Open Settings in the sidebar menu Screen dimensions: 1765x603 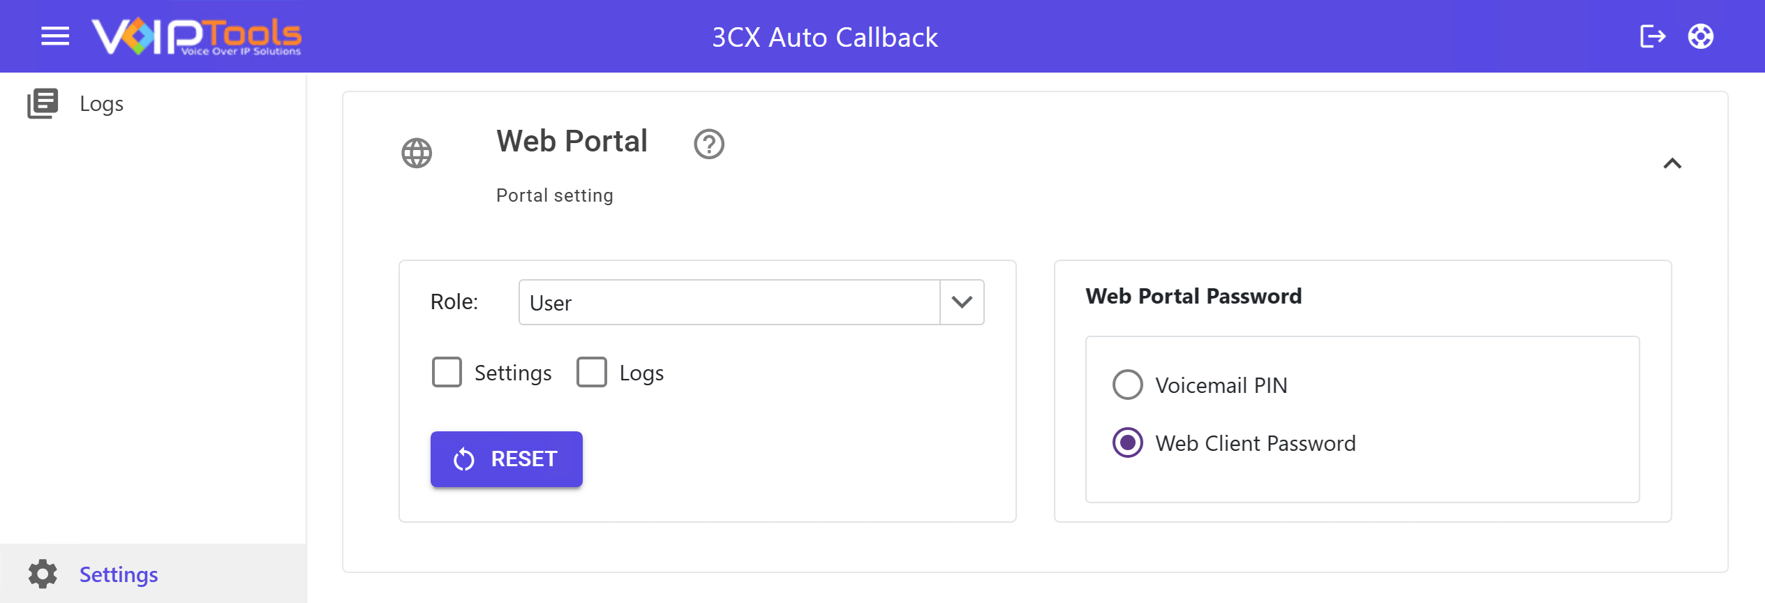click(153, 574)
